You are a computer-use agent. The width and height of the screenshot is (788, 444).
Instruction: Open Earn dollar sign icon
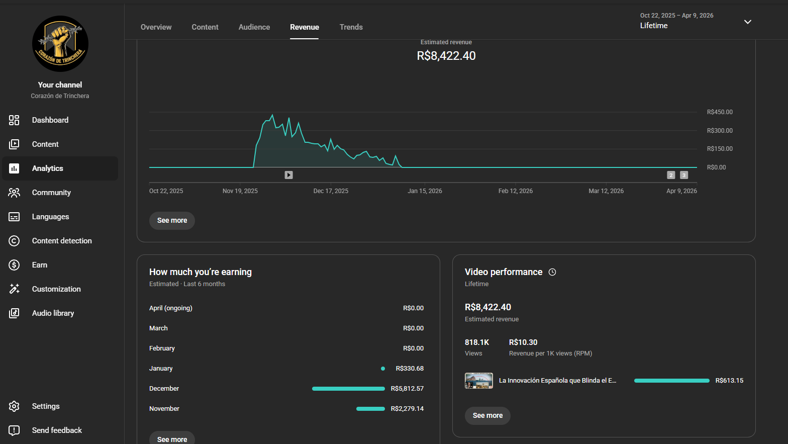14,265
